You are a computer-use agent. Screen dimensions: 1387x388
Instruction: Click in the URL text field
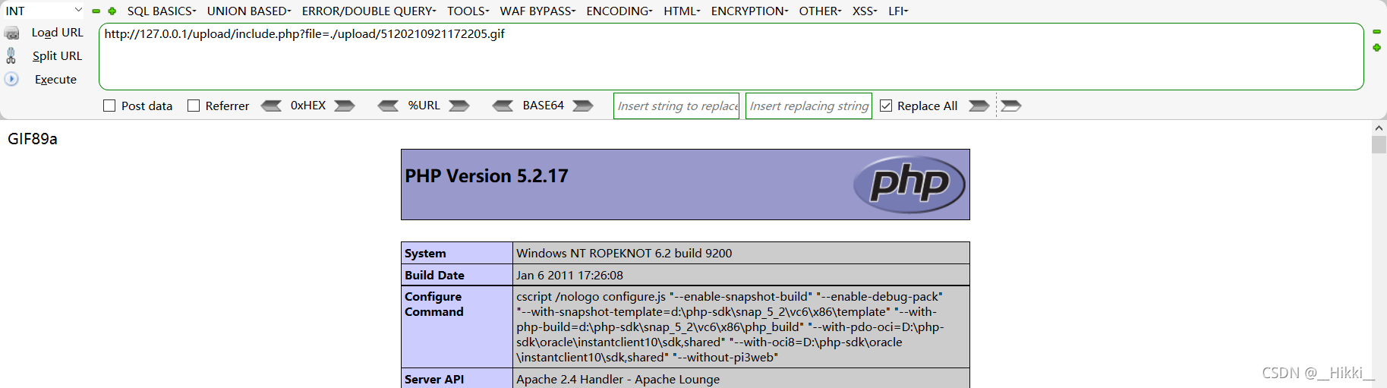point(731,57)
